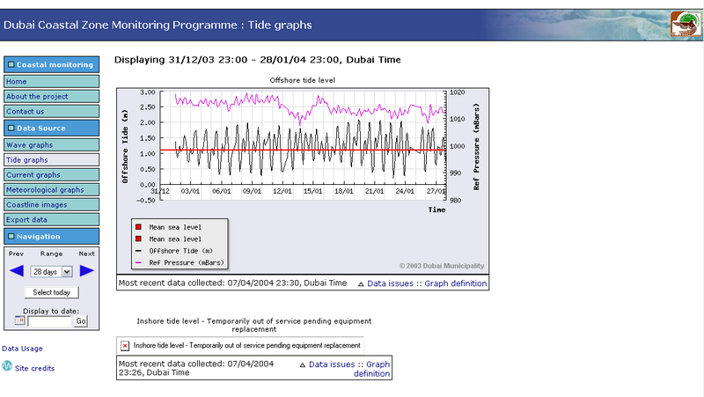Click the Offshore tide level chart title
Viewport: 704px width, 397px height.
(x=302, y=80)
